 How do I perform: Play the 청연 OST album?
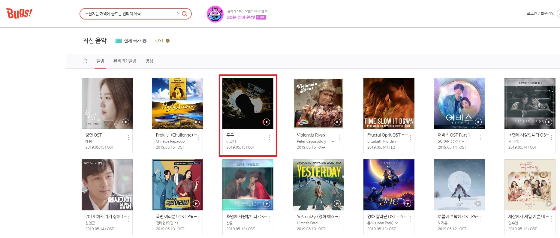(x=126, y=122)
